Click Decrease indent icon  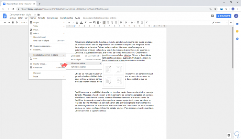coord(138,22)
